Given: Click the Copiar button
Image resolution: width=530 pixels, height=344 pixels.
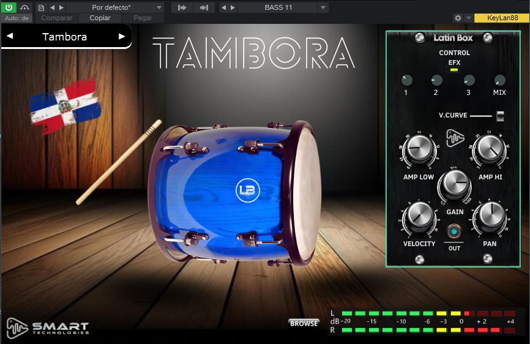Looking at the screenshot, I should point(100,18).
